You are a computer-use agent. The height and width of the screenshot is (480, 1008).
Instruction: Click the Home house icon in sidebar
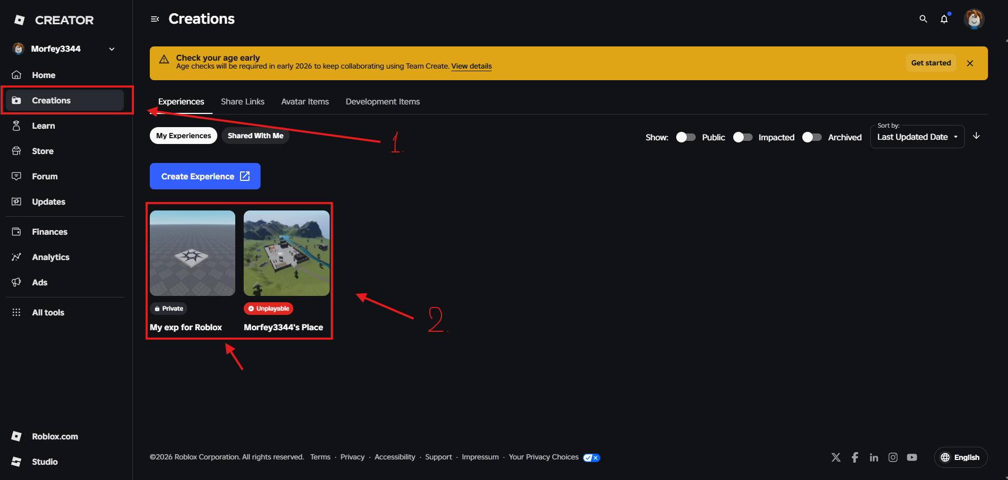[17, 75]
